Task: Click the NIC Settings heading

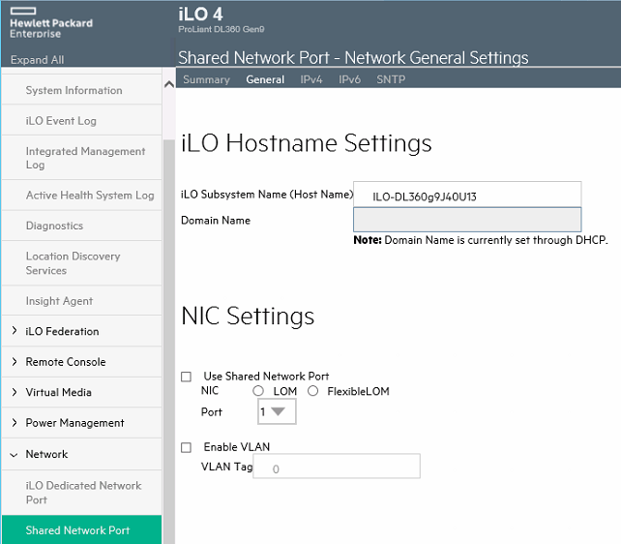Action: 248,316
